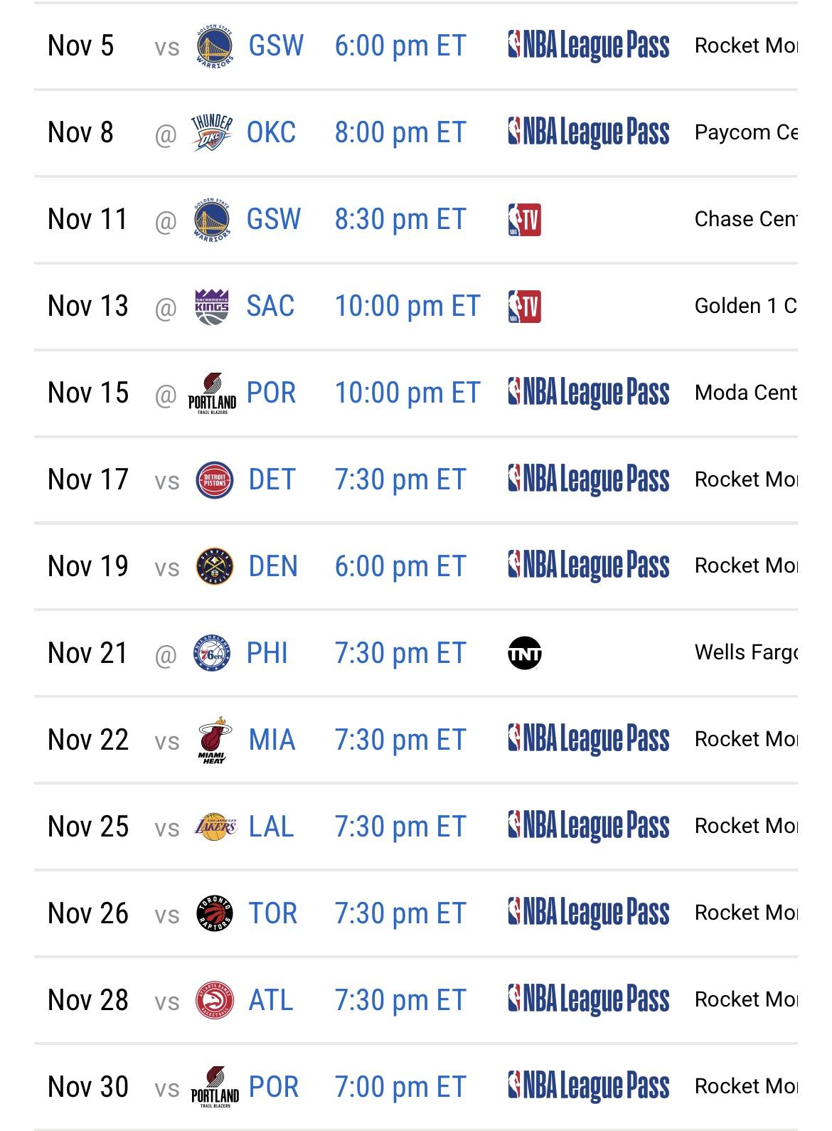This screenshot has height=1131, width=832.
Task: Click the Lakers logo on Nov 25
Action: (x=214, y=827)
